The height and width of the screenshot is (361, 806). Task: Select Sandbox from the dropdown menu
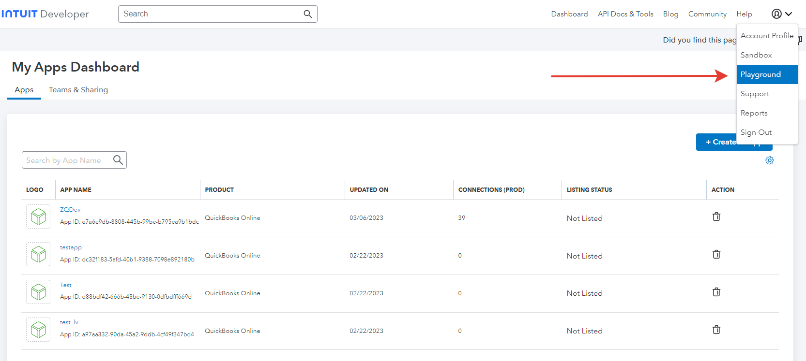coord(767,55)
